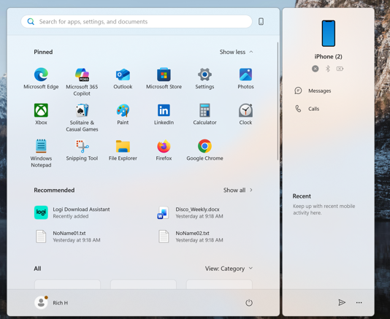The image size is (390, 319).
Task: Click the send arrow icon in phone panel
Action: [342, 302]
